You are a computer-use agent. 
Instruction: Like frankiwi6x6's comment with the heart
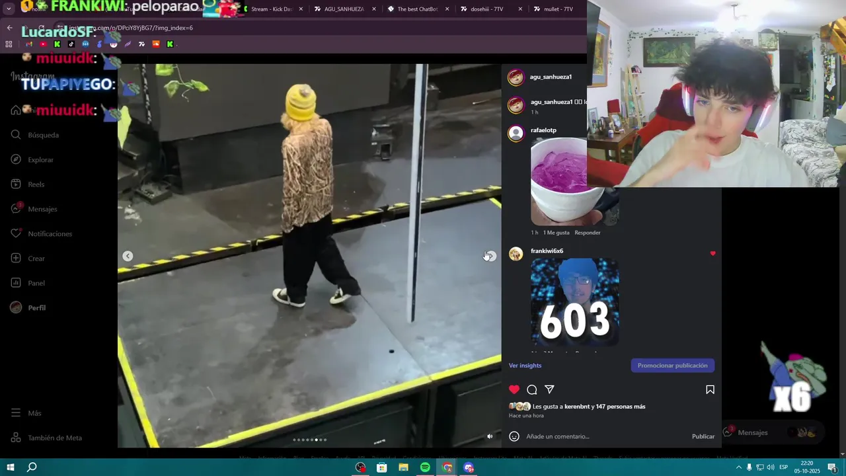712,253
